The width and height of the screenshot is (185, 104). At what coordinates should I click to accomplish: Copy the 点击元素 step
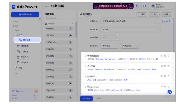click(165, 66)
